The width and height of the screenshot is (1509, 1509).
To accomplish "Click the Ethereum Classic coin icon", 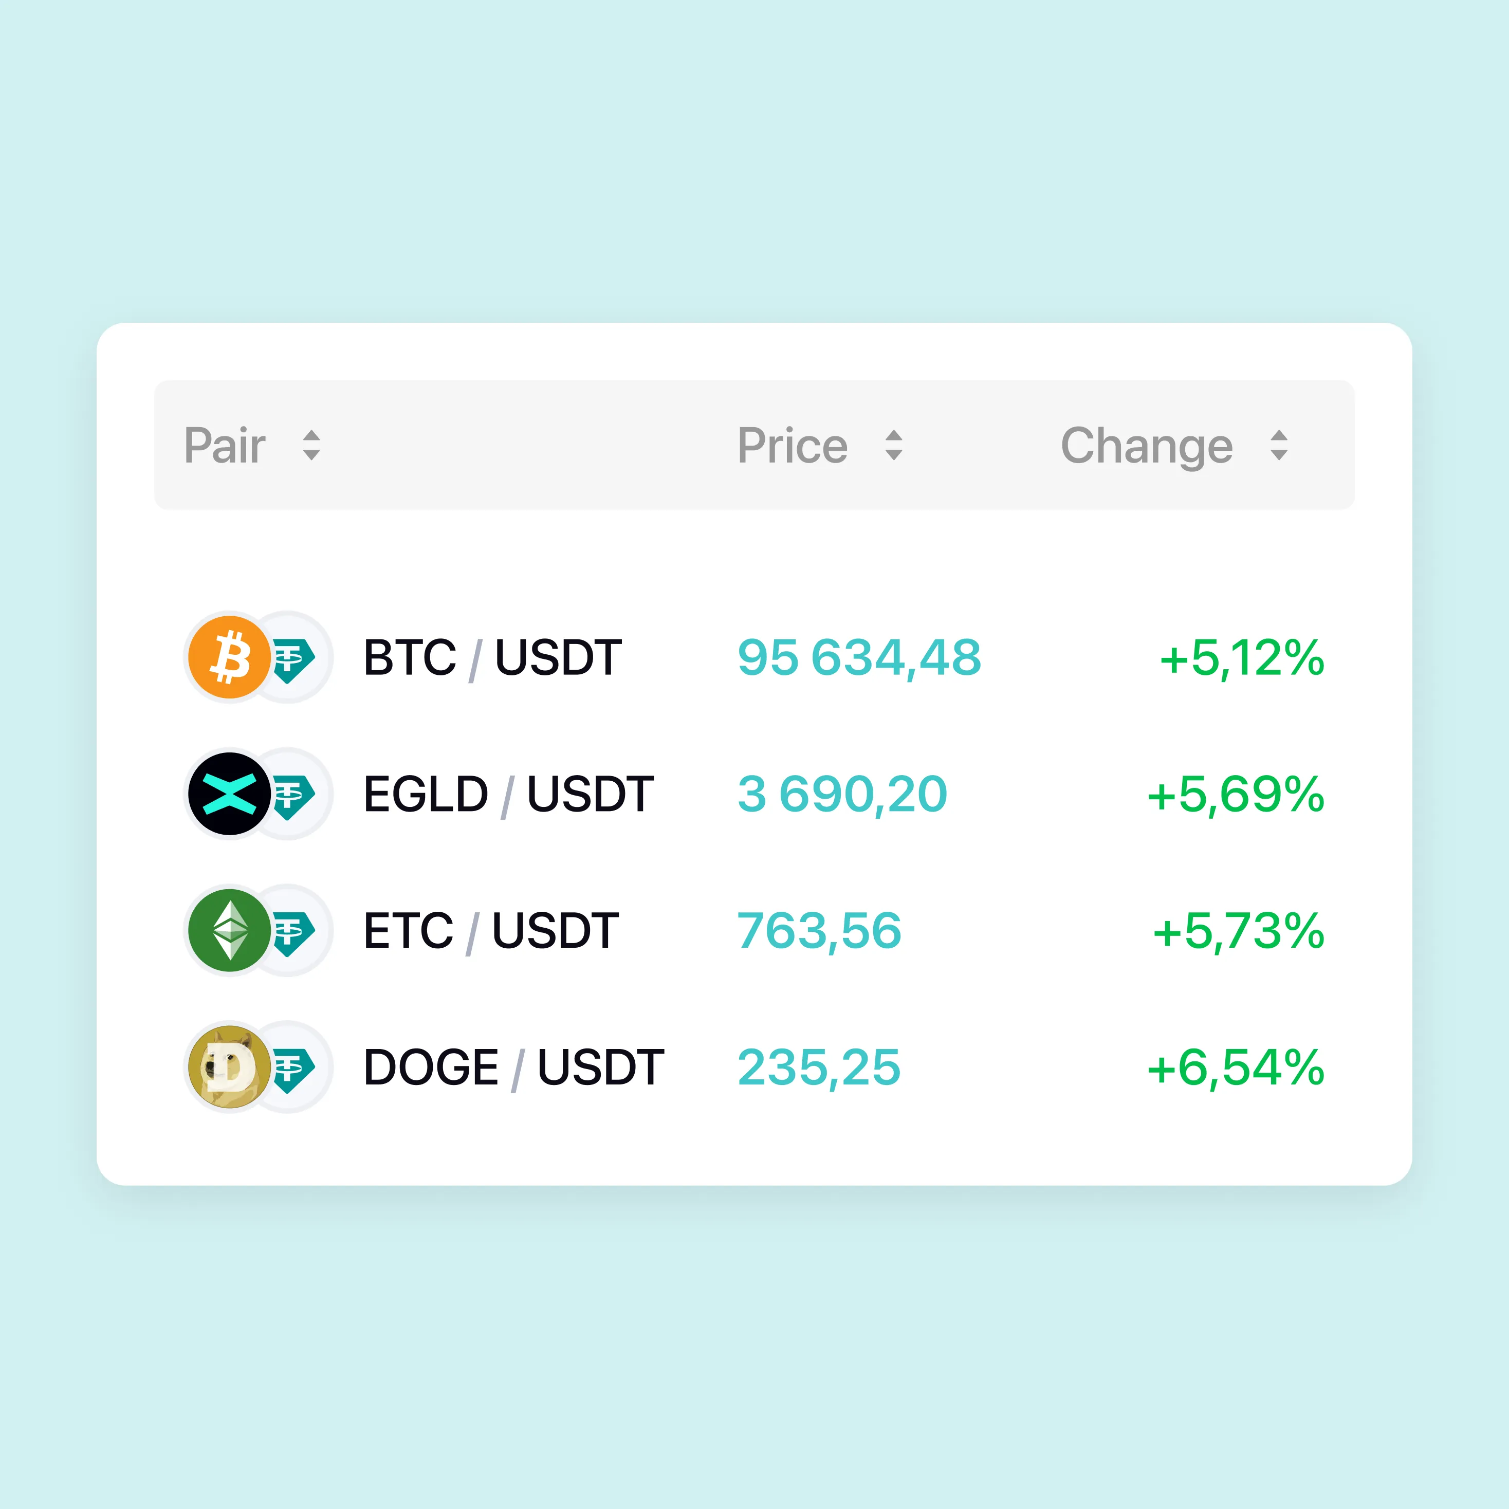I will coord(229,930).
